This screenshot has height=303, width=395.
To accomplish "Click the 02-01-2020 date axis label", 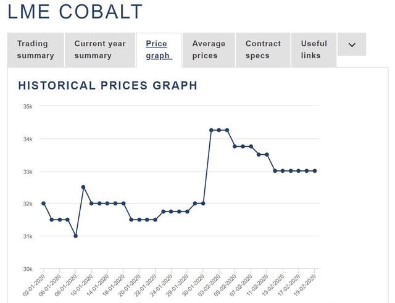I will point(35,284).
